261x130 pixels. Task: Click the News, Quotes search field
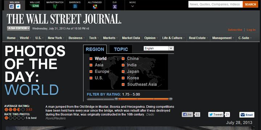tap(215, 4)
